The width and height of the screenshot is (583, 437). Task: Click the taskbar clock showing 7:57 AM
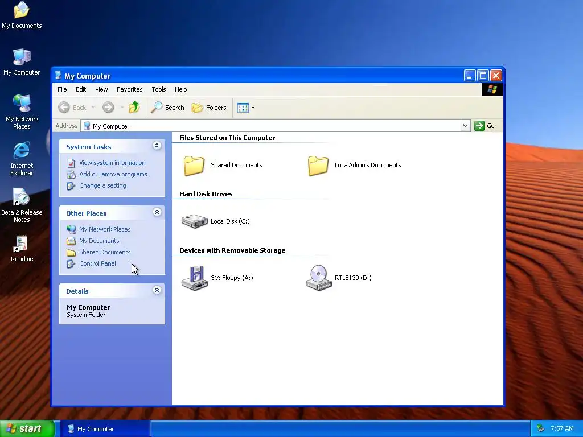tap(562, 428)
